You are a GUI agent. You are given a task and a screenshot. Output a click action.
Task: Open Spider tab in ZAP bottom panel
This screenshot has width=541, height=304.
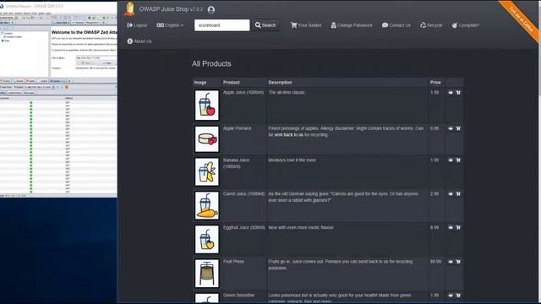coord(57,81)
